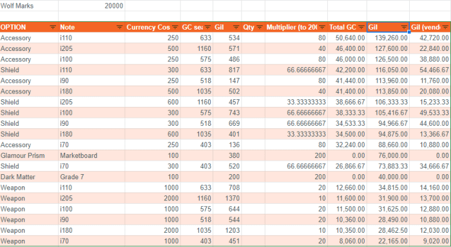Select the 94,966.67 Gil cell

(x=388, y=124)
